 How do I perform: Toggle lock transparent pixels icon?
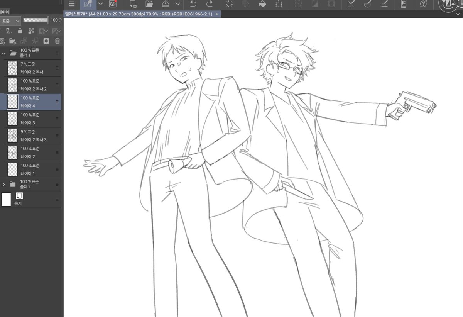(x=32, y=31)
